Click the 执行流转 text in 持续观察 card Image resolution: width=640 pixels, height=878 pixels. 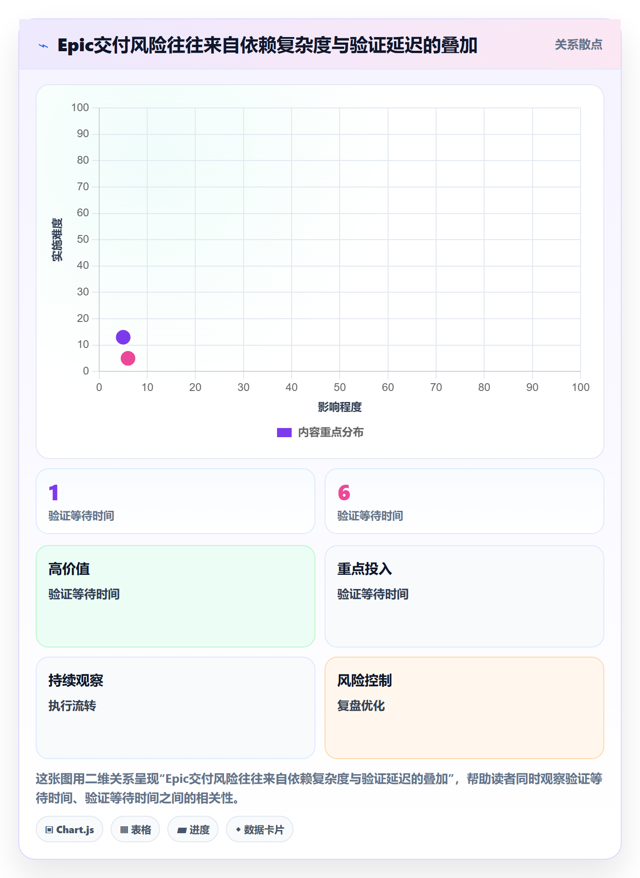(72, 706)
